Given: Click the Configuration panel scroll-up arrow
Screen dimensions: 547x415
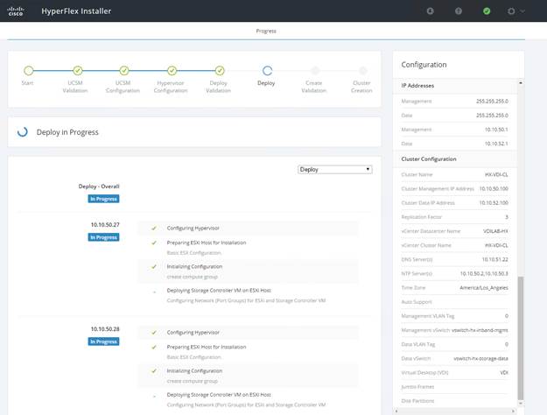Looking at the screenshot, I should (x=521, y=82).
